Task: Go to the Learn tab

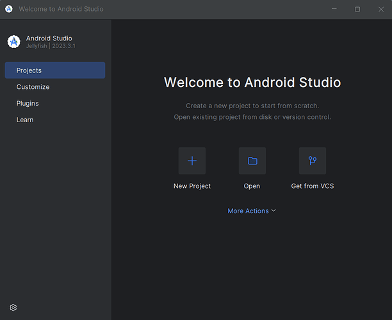Action: 25,120
